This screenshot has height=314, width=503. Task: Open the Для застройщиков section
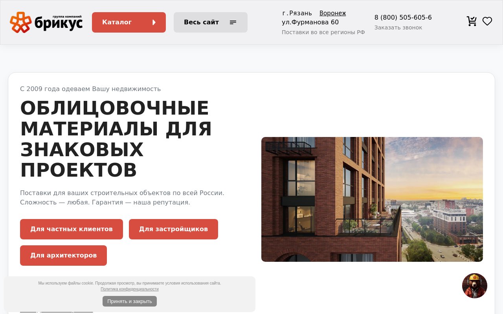[173, 229]
